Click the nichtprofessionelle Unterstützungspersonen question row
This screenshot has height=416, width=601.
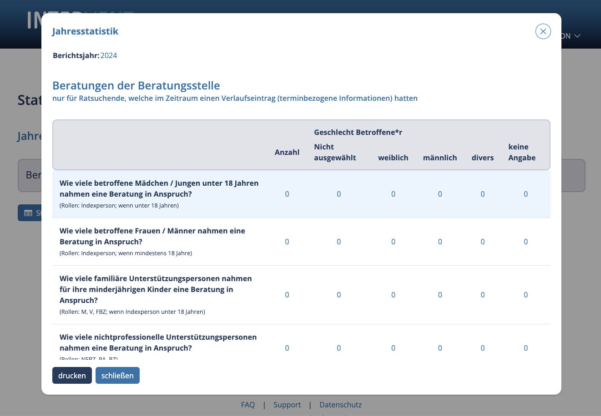[301, 342]
